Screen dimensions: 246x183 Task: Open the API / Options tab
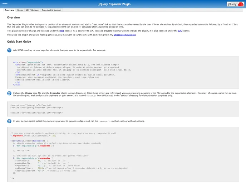[x=32, y=10]
